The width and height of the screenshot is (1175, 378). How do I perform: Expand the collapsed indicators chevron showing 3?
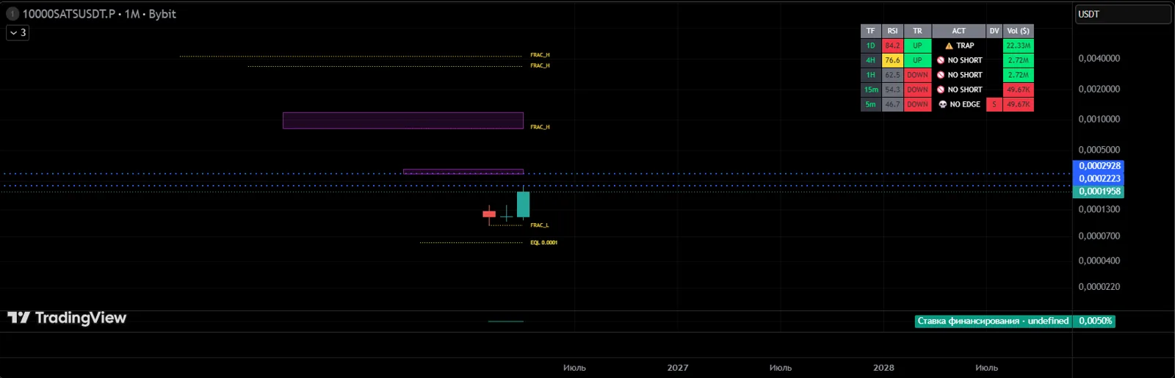(x=18, y=33)
